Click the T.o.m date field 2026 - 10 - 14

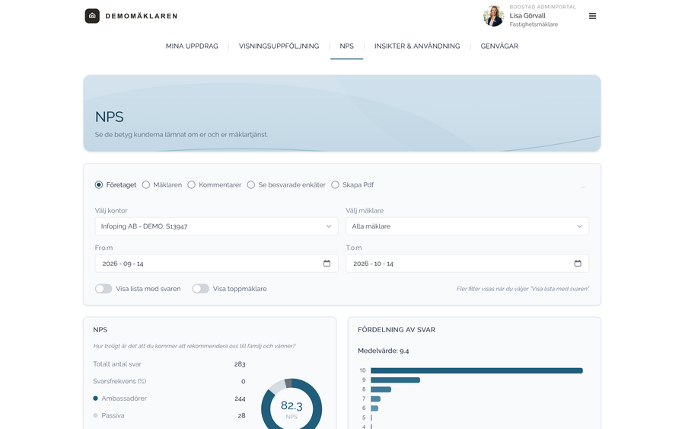click(467, 263)
